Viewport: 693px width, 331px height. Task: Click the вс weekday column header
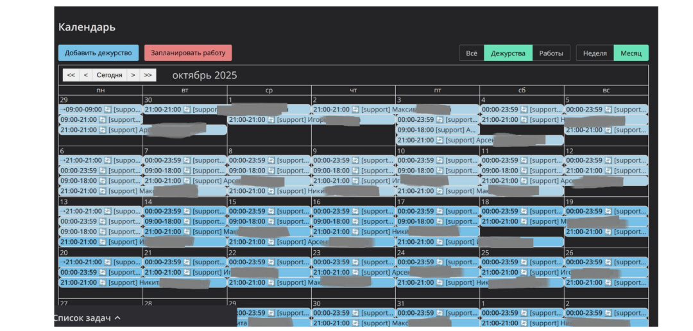606,90
